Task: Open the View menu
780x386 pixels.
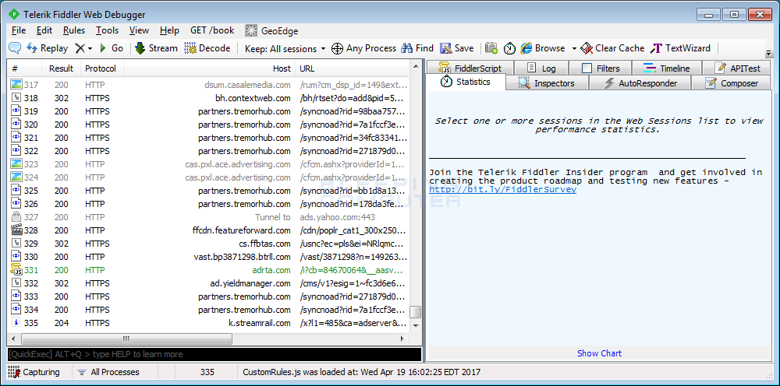Action: coord(140,31)
